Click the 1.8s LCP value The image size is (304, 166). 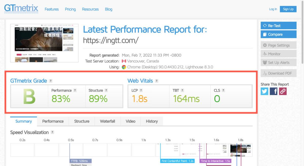point(139,99)
